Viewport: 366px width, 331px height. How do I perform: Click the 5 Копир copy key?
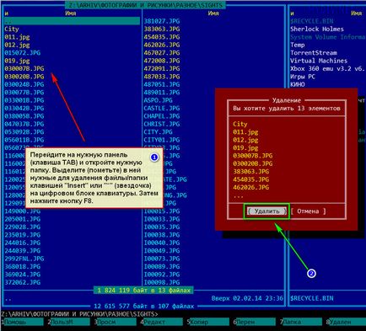pos(209,322)
